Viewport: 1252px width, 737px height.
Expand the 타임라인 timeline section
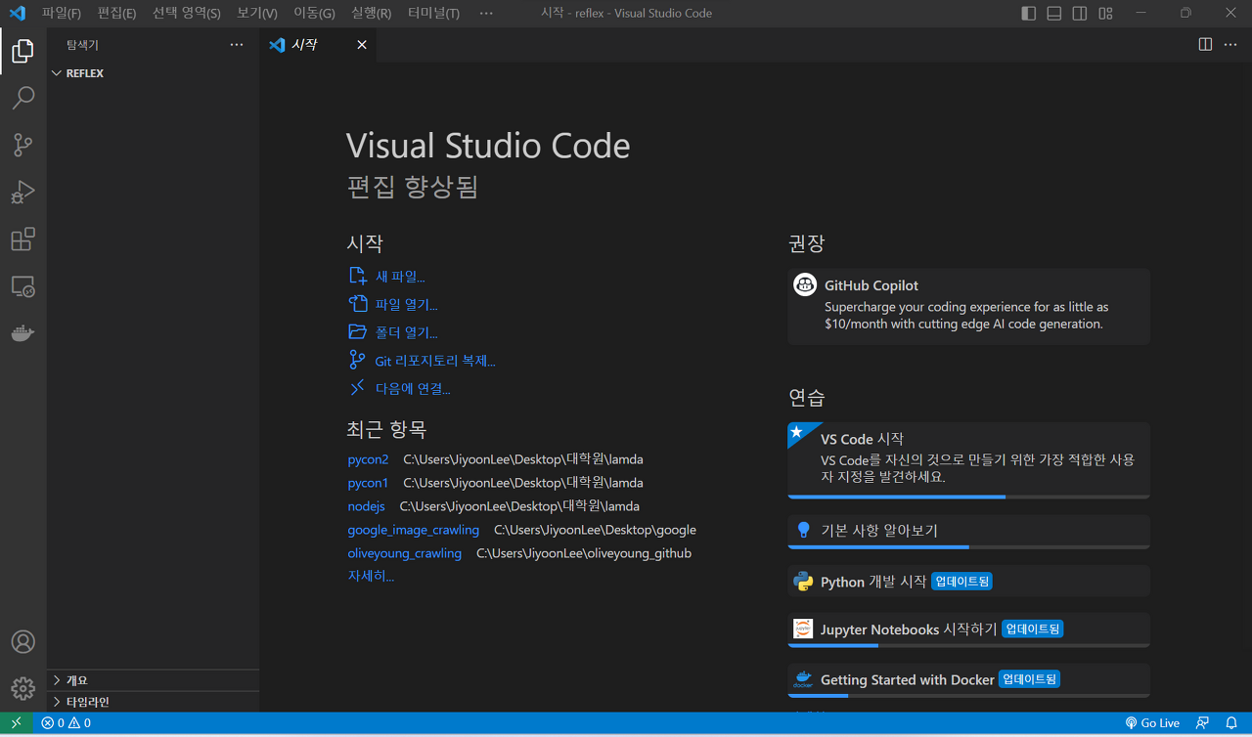point(153,702)
